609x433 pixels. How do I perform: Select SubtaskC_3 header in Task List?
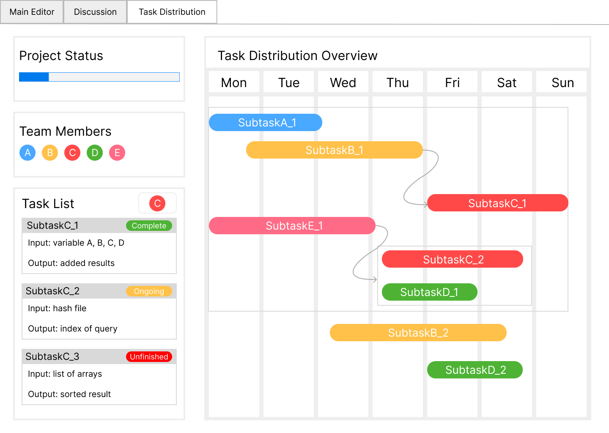99,356
